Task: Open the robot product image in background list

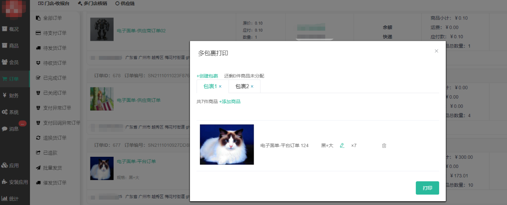Action: (102, 29)
